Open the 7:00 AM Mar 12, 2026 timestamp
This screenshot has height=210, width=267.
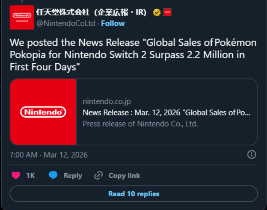[x=49, y=155]
